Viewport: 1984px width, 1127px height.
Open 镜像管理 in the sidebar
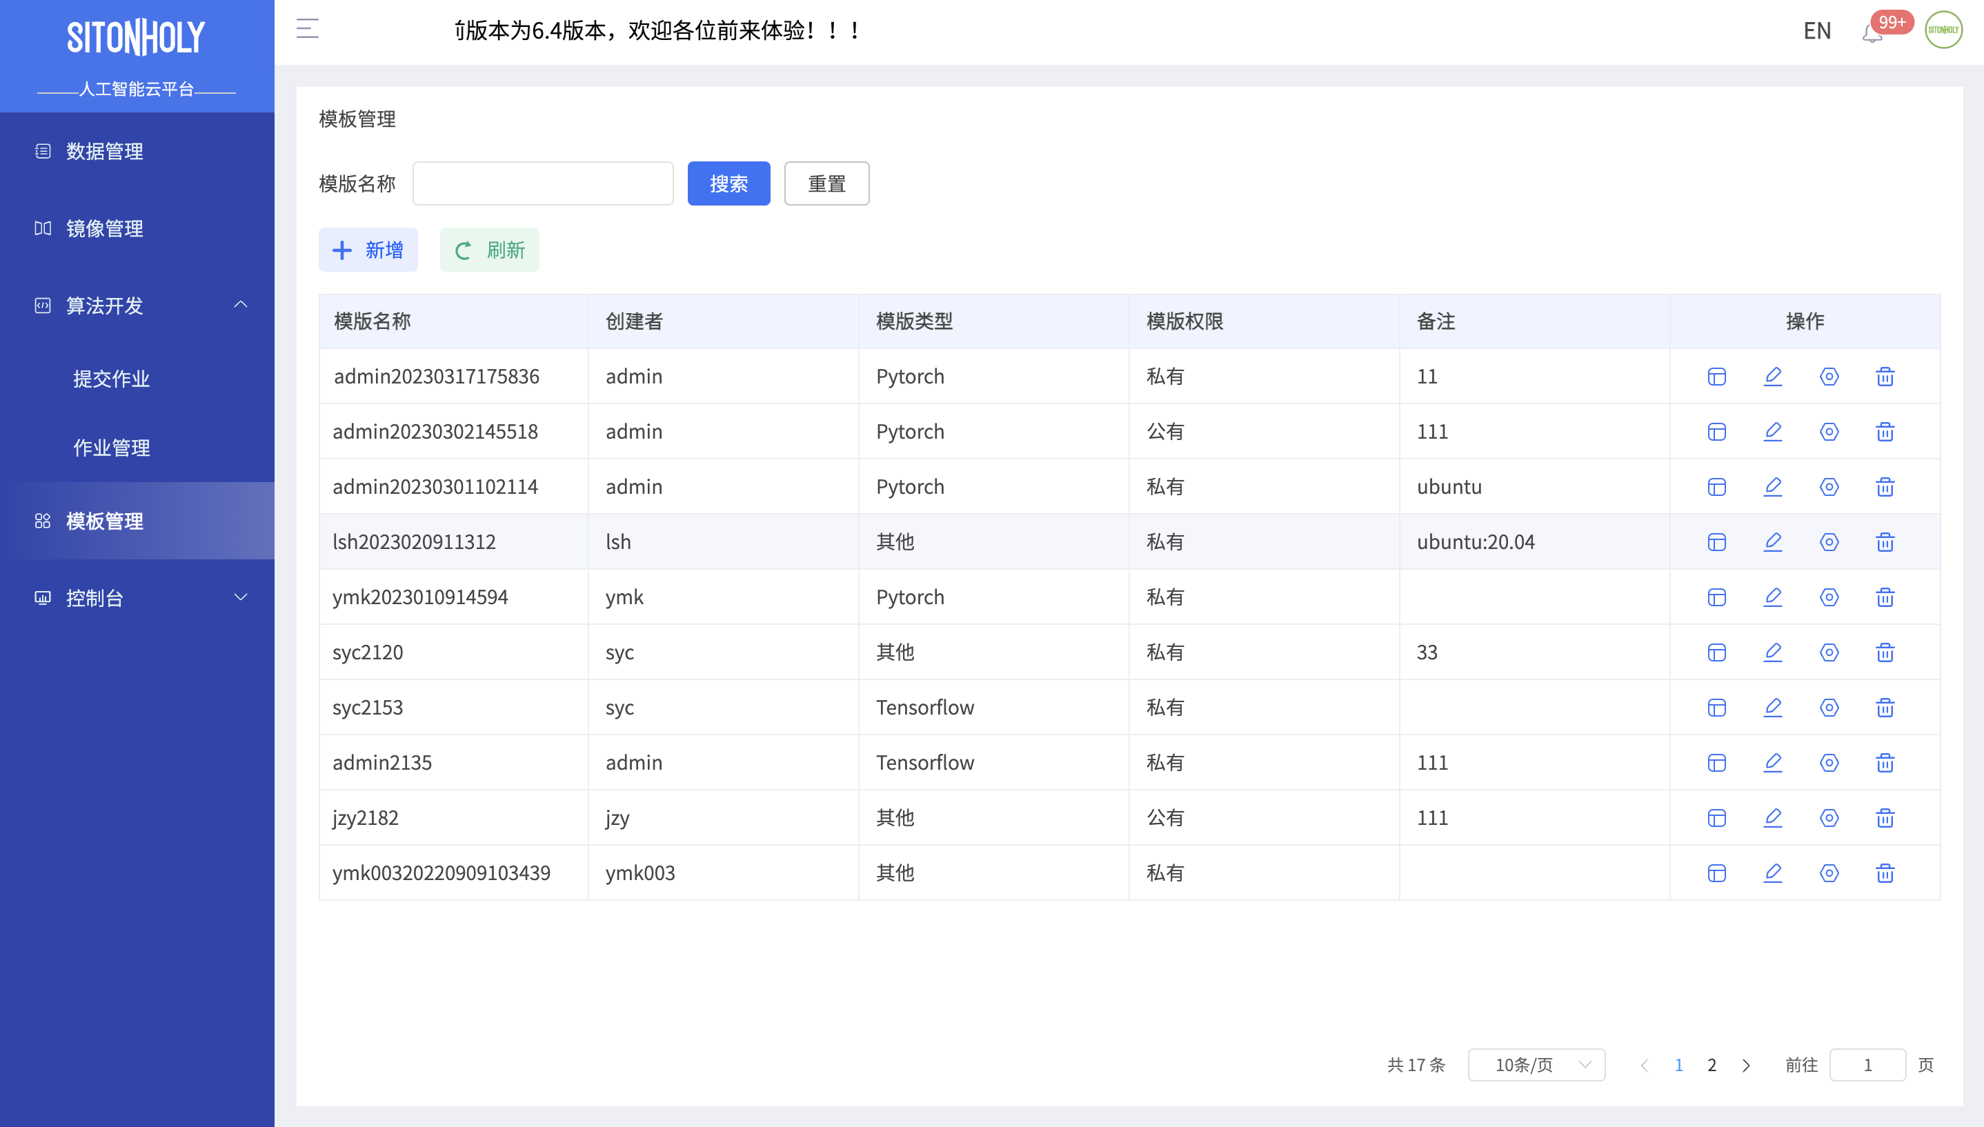(137, 228)
